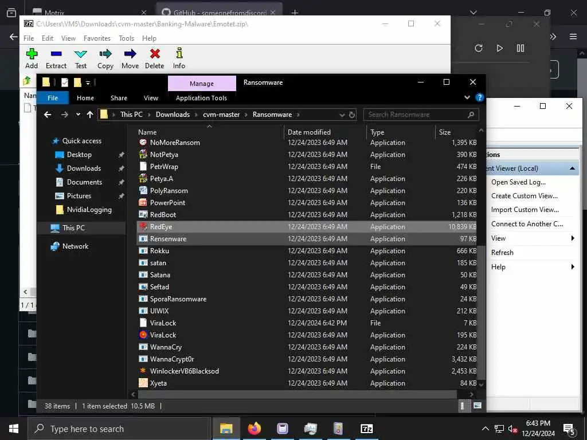
Task: Sort files by Date modified column
Action: coord(309,132)
